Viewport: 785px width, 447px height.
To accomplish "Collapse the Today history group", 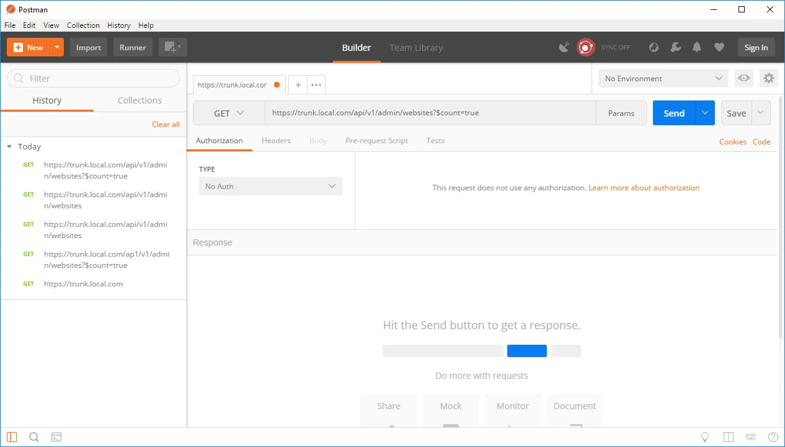I will (x=9, y=147).
